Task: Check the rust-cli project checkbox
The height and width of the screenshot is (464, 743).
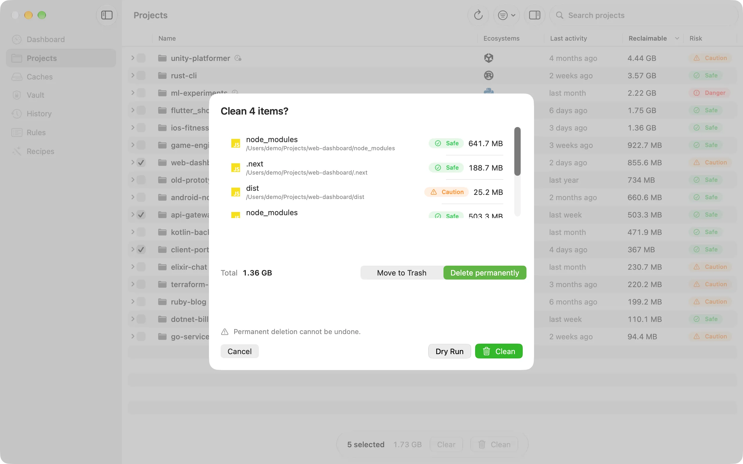Action: (141, 75)
